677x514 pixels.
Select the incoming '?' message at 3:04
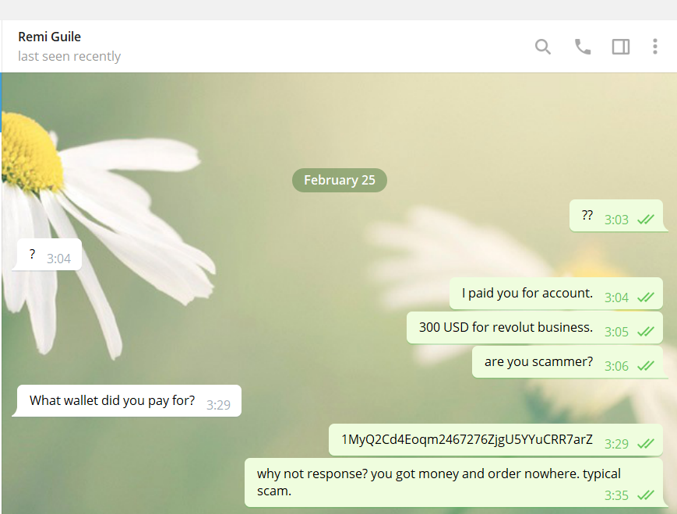pos(49,254)
